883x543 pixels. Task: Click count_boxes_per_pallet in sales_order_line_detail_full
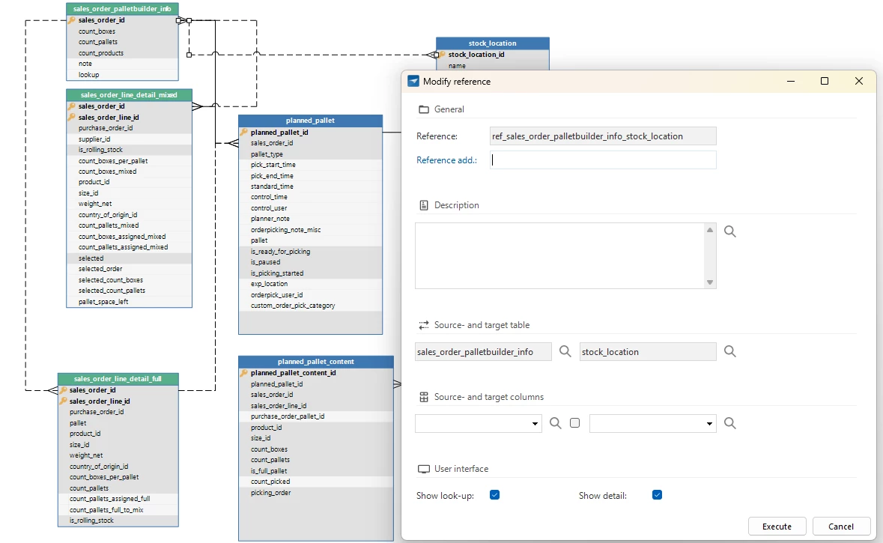(104, 476)
